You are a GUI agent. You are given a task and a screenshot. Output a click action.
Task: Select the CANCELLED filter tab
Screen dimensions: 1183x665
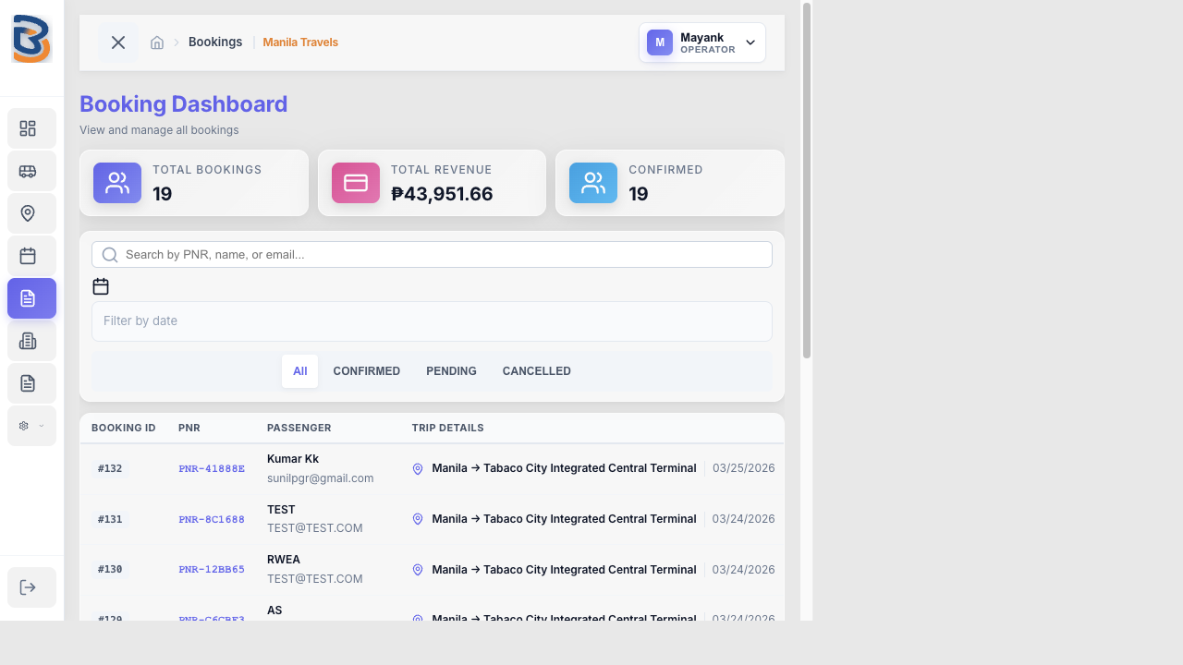pos(537,371)
